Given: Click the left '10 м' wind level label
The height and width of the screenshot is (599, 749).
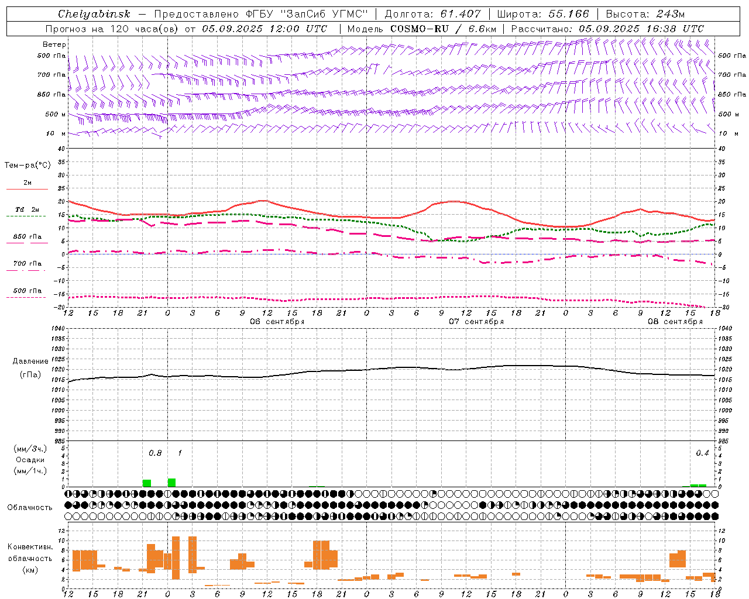Looking at the screenshot, I should click(x=56, y=133).
